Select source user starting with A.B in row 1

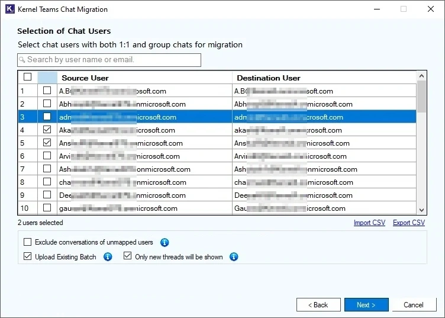pos(144,91)
